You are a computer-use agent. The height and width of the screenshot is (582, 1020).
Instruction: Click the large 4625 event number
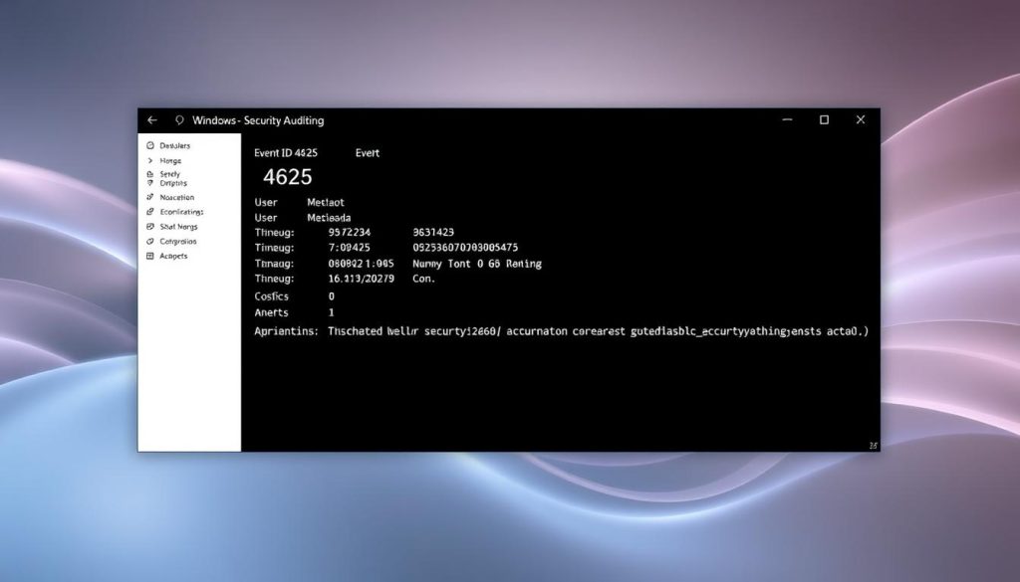[x=287, y=177]
